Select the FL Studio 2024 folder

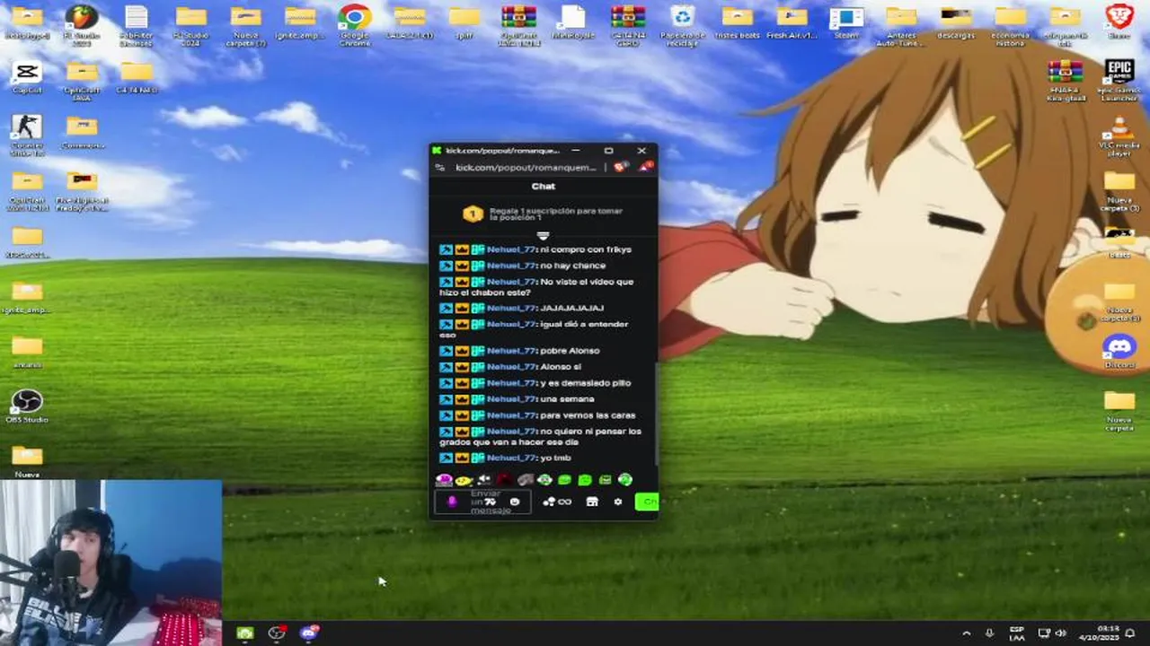click(x=190, y=23)
